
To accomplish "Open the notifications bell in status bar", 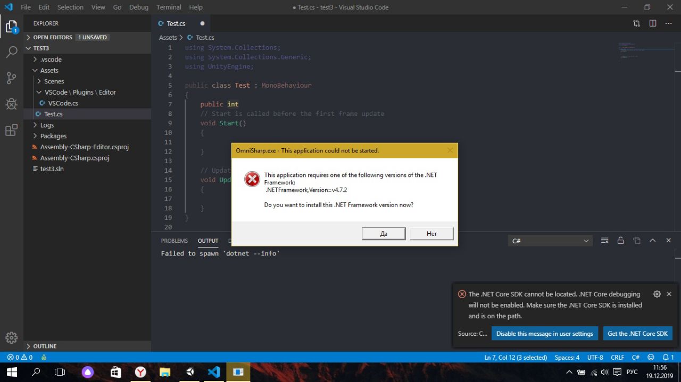I will point(668,358).
